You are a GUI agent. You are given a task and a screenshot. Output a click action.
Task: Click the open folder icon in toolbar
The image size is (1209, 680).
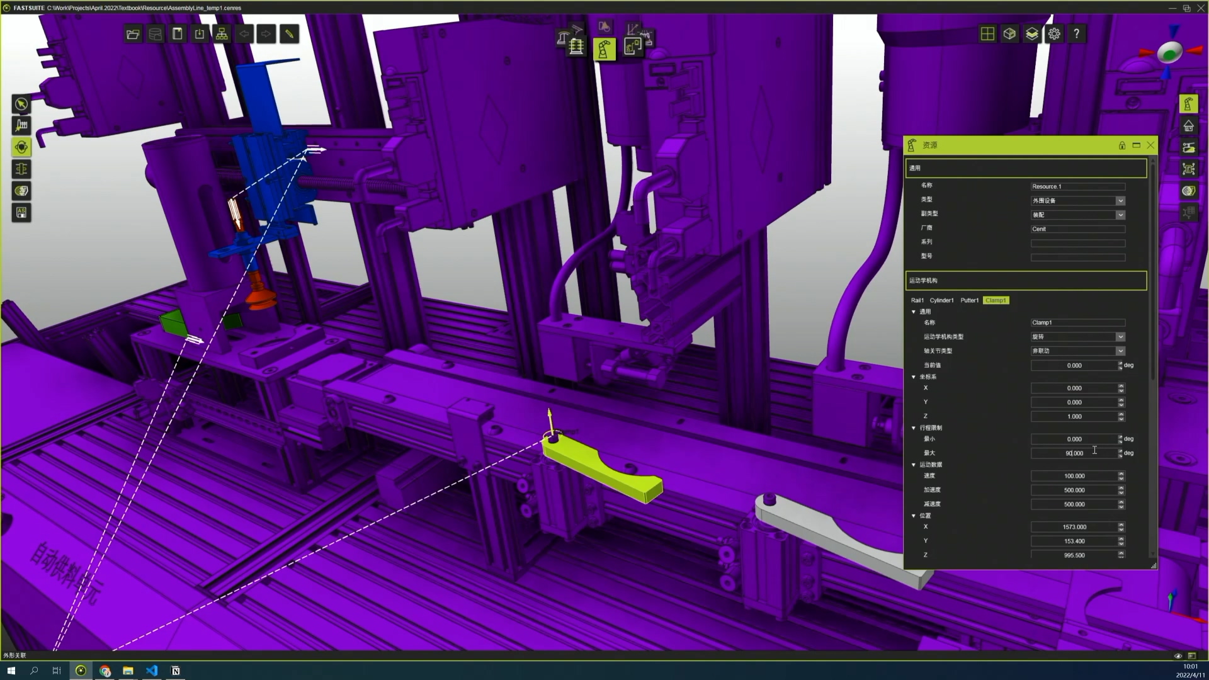133,34
